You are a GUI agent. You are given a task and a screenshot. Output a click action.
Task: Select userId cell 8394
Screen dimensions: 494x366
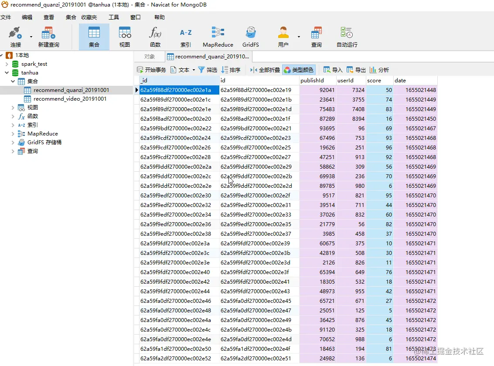pos(351,119)
